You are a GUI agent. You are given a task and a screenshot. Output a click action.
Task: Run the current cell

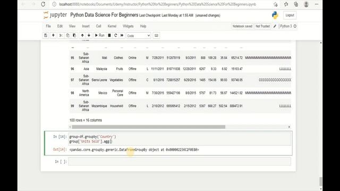(x=100, y=36)
